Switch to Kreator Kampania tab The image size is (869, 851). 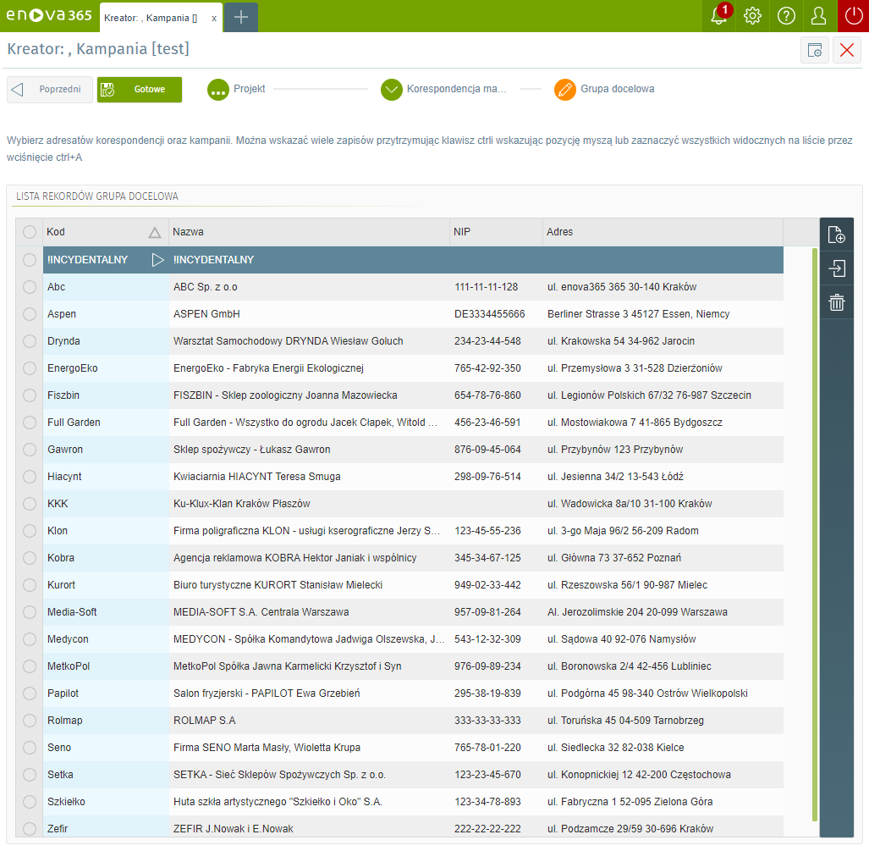click(x=152, y=18)
